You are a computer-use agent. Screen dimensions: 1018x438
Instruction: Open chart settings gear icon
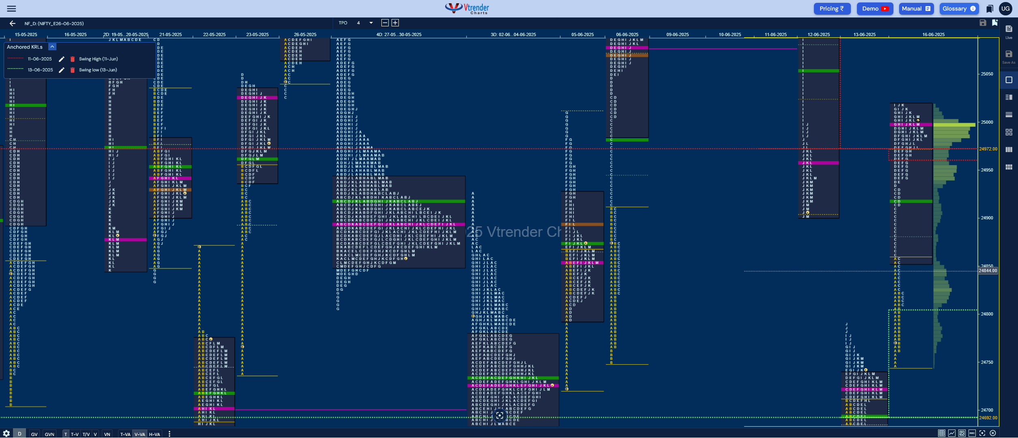point(6,434)
